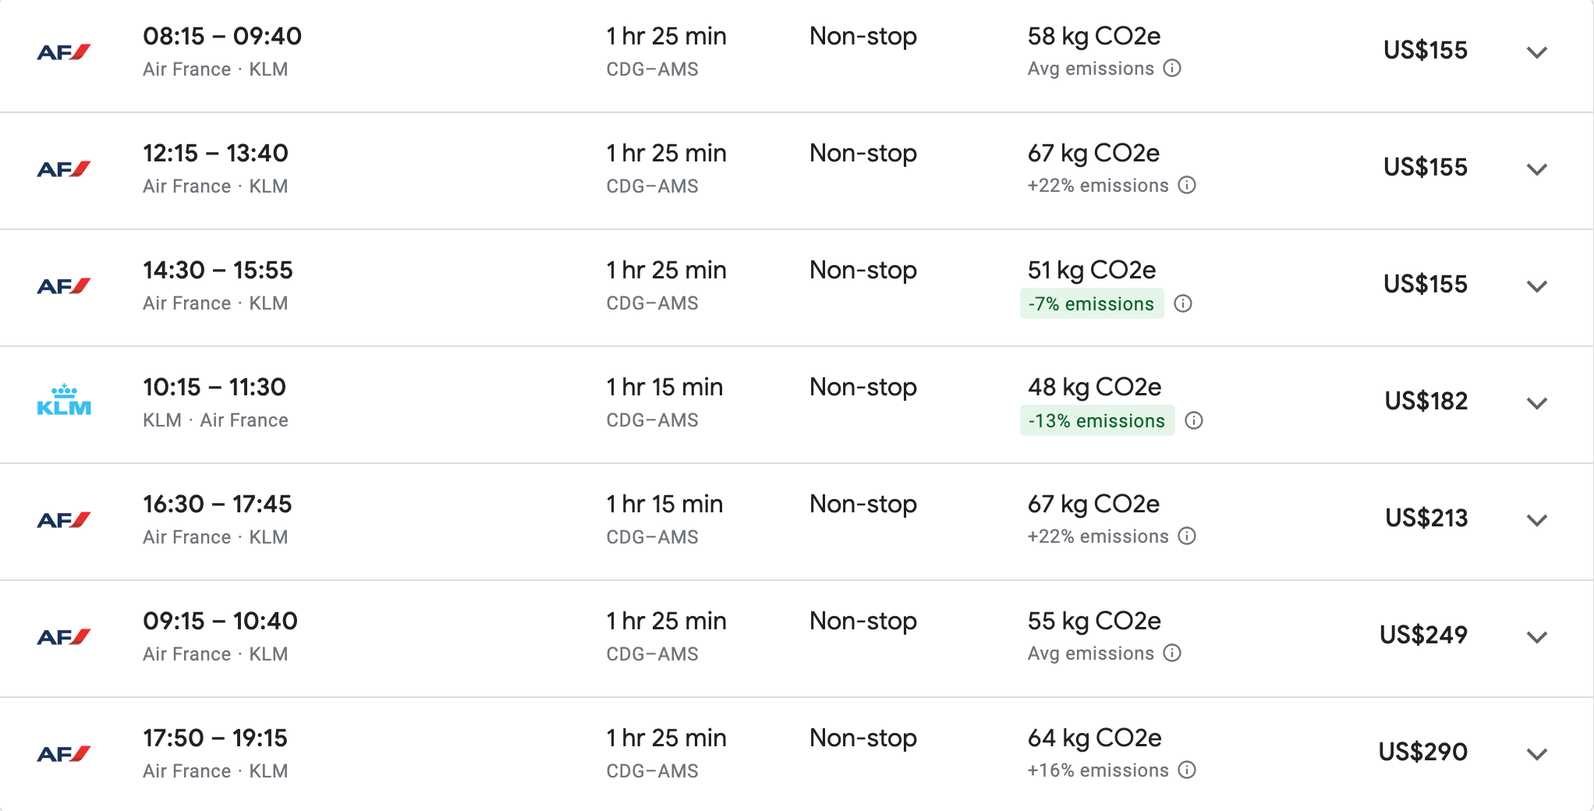Image resolution: width=1594 pixels, height=811 pixels.
Task: Select the 14:30 – 15:55 flight time
Action: point(218,271)
